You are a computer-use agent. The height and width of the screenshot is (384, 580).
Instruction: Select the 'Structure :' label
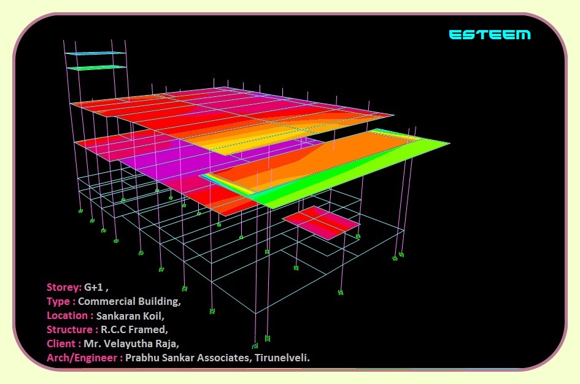[x=72, y=329]
